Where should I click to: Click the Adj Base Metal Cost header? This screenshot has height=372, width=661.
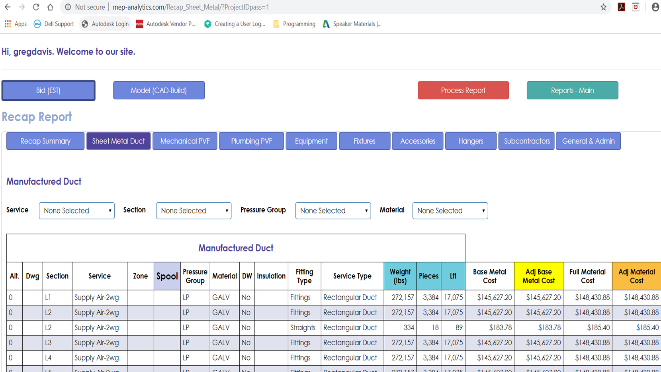pos(538,276)
